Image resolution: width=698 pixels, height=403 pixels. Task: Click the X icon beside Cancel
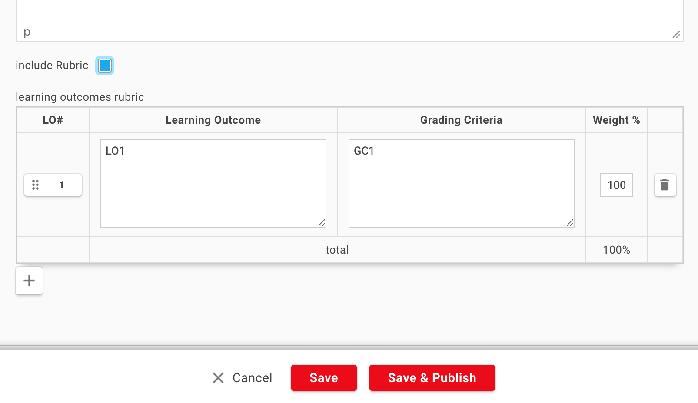pos(218,378)
